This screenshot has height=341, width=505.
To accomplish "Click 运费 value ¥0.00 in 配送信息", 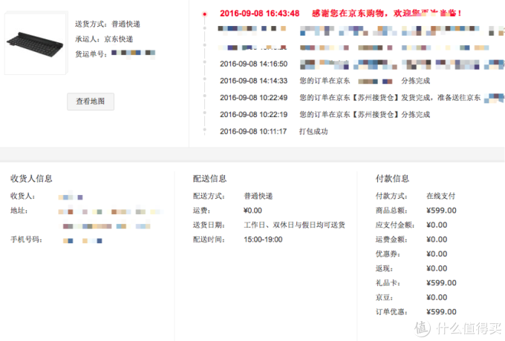I will tap(252, 211).
